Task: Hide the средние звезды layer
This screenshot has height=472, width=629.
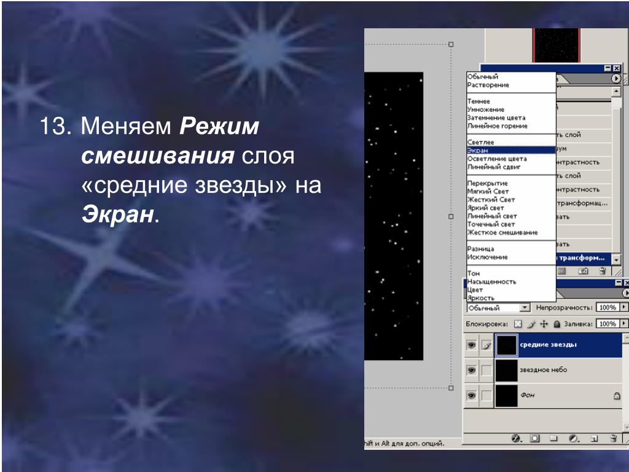Action: [x=472, y=345]
